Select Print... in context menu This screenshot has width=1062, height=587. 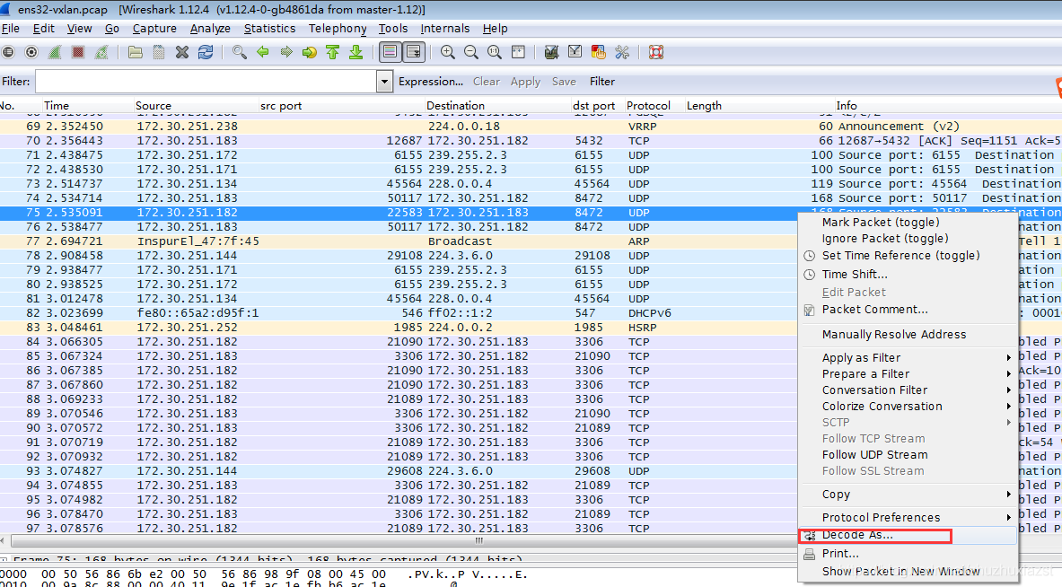[x=840, y=554]
